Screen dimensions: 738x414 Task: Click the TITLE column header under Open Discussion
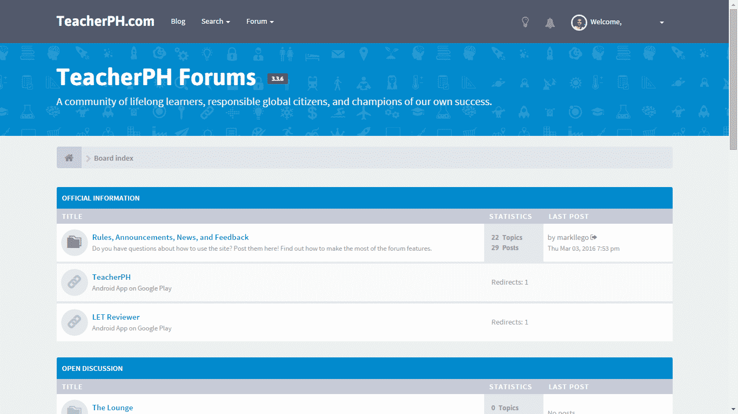pyautogui.click(x=72, y=387)
